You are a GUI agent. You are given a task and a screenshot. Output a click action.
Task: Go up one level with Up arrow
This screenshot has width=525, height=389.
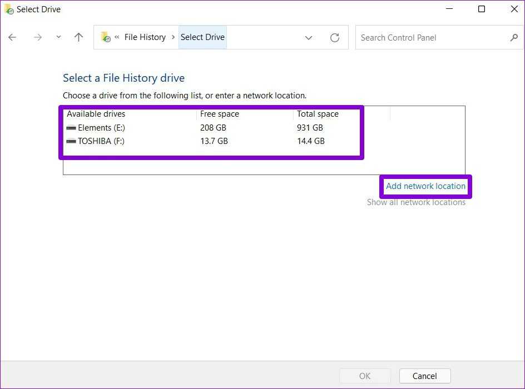78,37
